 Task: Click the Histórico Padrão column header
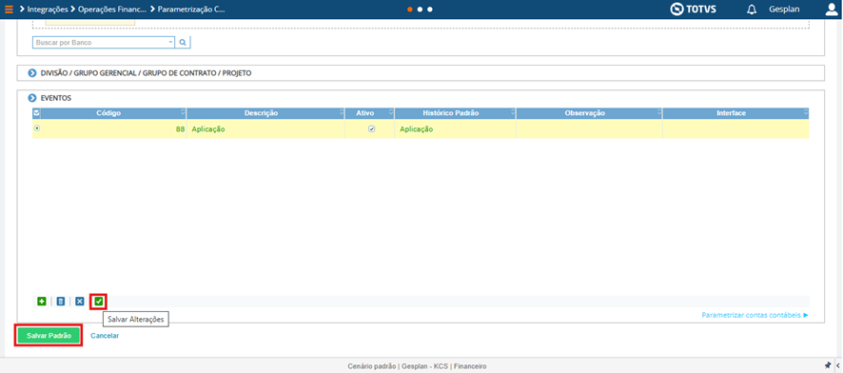click(455, 113)
